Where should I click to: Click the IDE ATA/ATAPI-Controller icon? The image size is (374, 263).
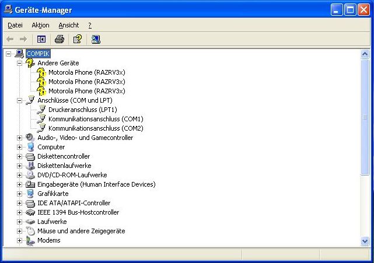click(x=30, y=203)
